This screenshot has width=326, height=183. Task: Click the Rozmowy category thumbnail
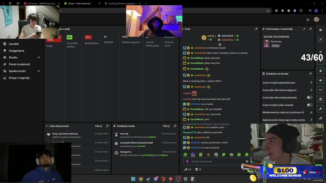pos(266,43)
